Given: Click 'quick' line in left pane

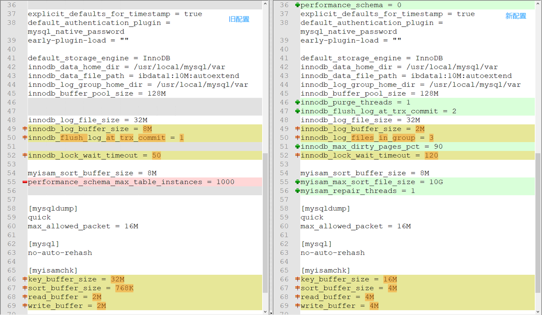Looking at the screenshot, I should point(39,217).
